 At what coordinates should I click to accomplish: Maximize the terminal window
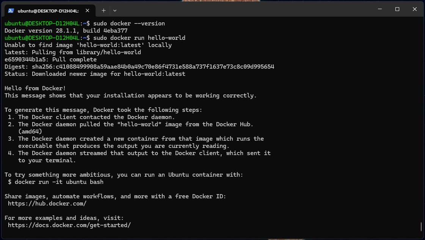pyautogui.click(x=397, y=9)
